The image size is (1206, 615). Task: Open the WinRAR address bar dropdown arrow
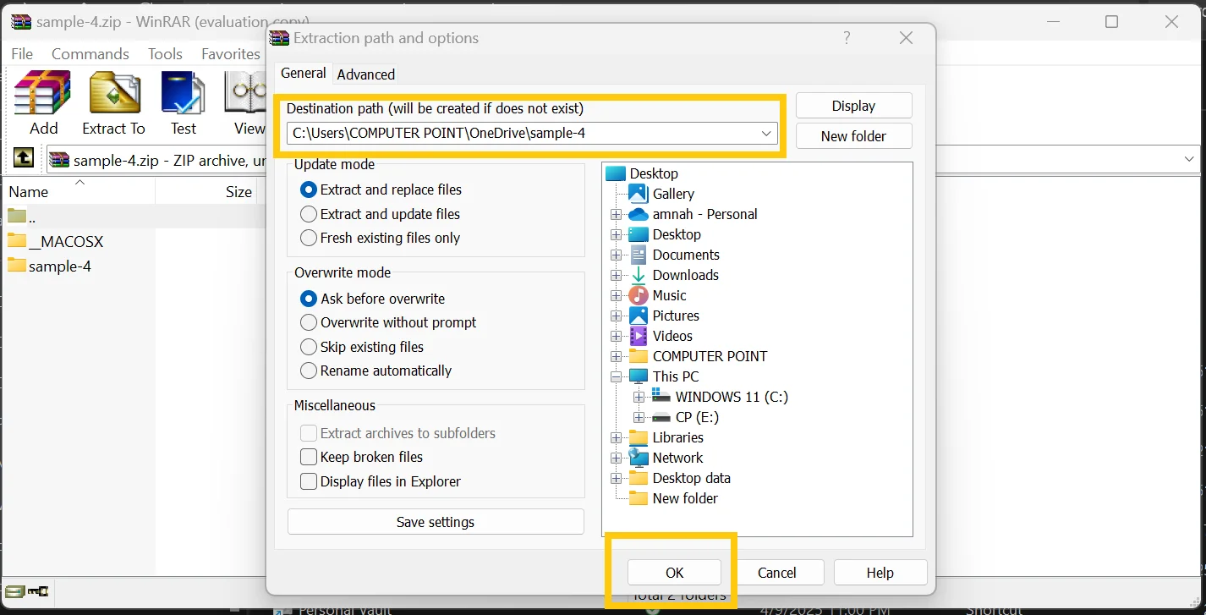pyautogui.click(x=1190, y=158)
